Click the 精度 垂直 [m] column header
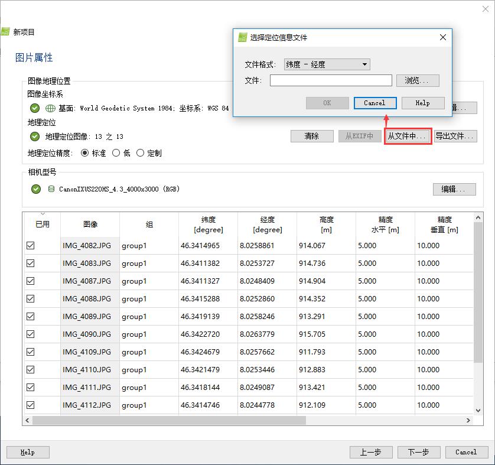 pyautogui.click(x=444, y=225)
